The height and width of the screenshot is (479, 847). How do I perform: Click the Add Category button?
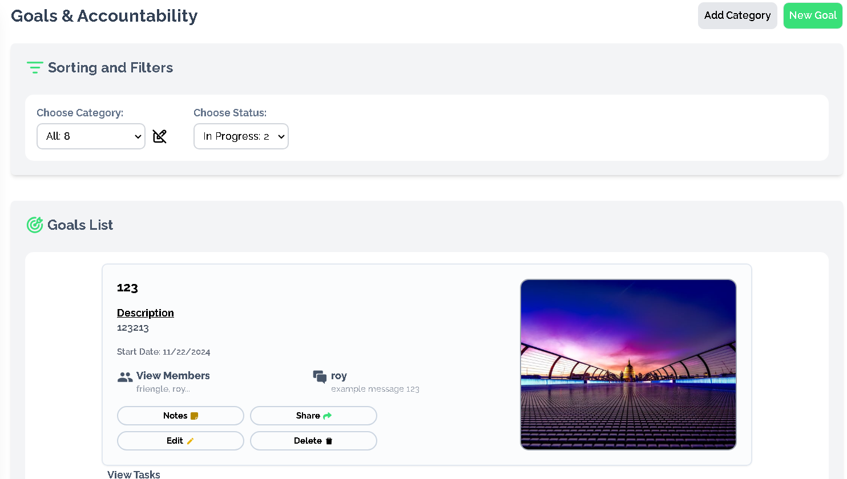pyautogui.click(x=737, y=15)
